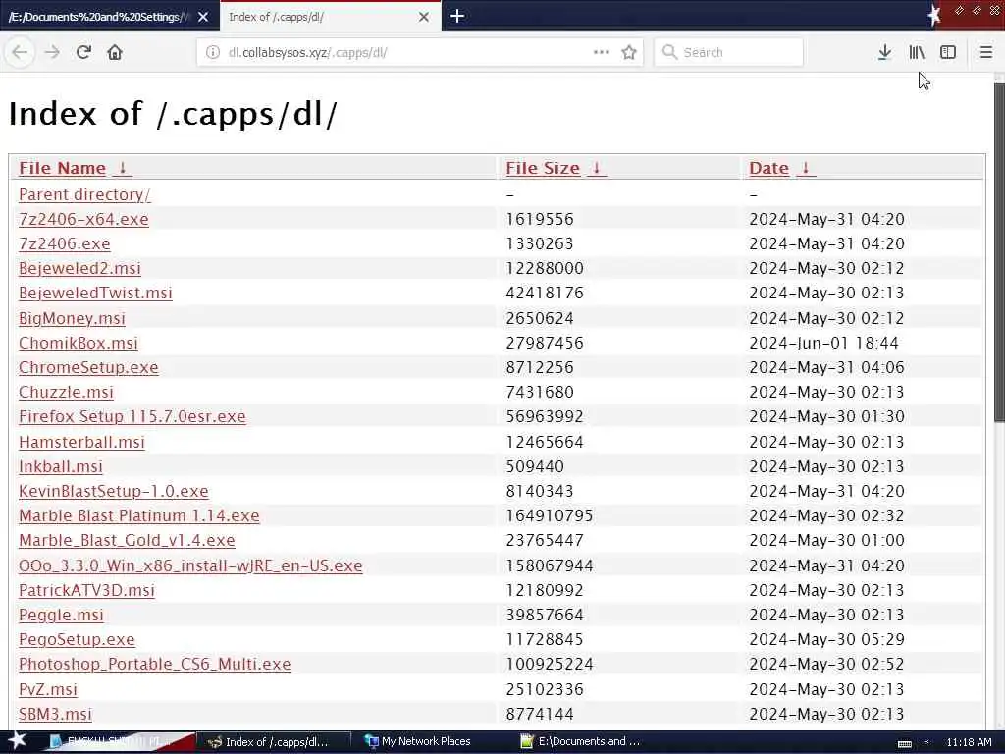Open the BejeweledTwist.msi link
Screen dimensions: 1005x754
[x=95, y=293]
